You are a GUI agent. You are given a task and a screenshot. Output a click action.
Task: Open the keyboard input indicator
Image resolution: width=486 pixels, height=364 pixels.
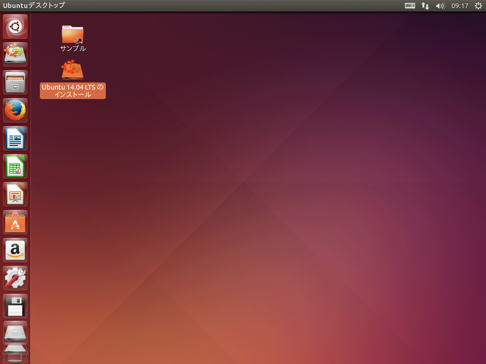(410, 6)
